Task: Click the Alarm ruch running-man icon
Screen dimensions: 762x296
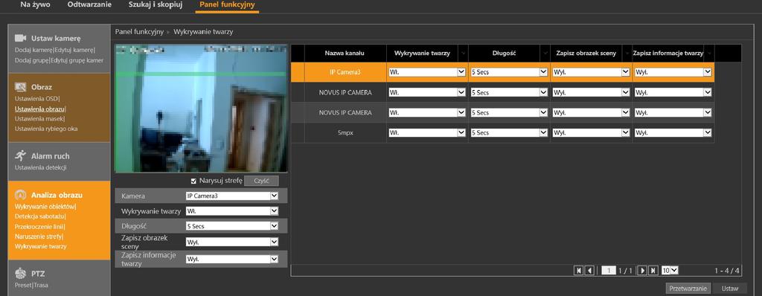Action: tap(20, 155)
